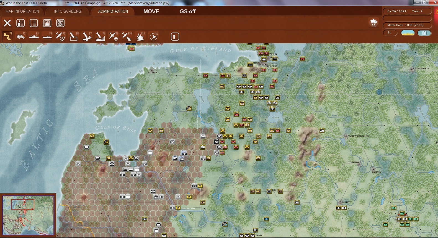Click the CHEREPOVETS city label
The height and width of the screenshot is (238, 438).
[x=421, y=68]
